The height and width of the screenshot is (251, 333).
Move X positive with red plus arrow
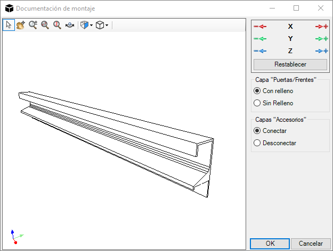point(321,27)
